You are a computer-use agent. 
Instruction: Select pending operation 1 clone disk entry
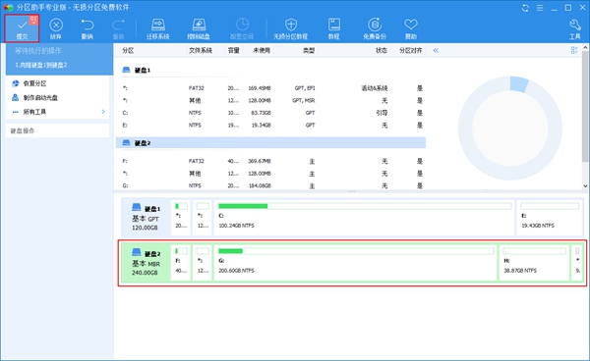tap(41, 65)
